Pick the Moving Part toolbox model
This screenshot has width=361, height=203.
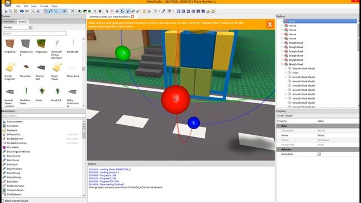pos(41,68)
